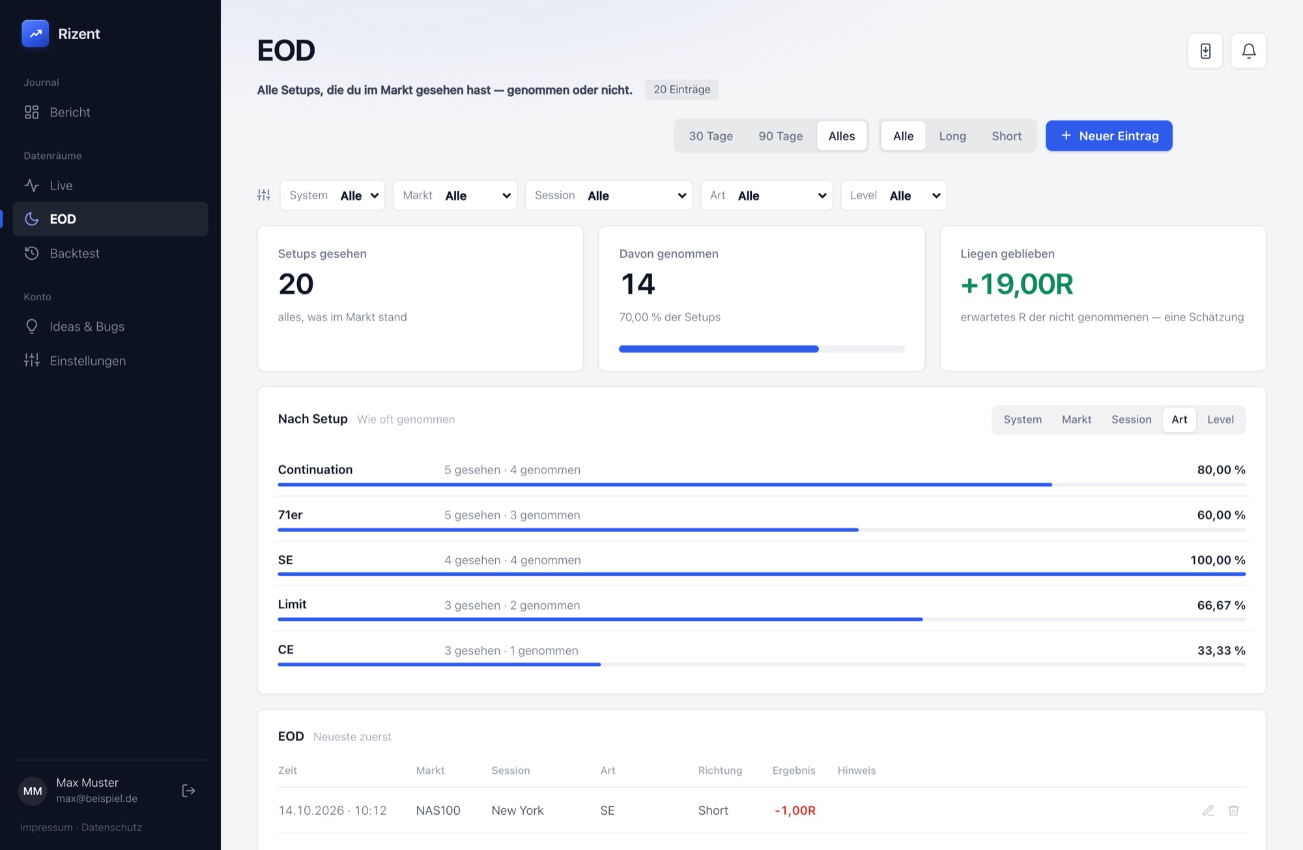The image size is (1303, 850).
Task: Create entry with Neuer Eintrag button
Action: point(1109,136)
